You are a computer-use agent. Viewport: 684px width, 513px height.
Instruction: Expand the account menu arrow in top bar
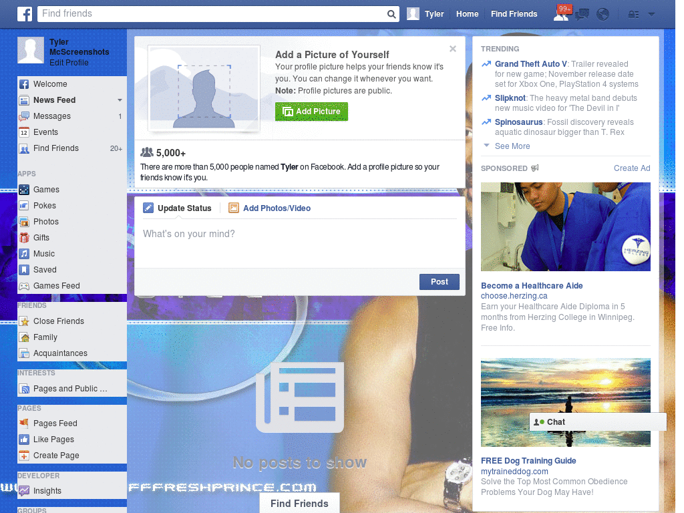651,14
